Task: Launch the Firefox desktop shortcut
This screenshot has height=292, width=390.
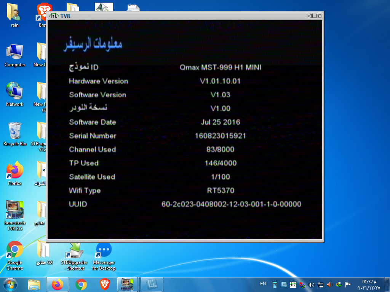Action: click(x=15, y=173)
